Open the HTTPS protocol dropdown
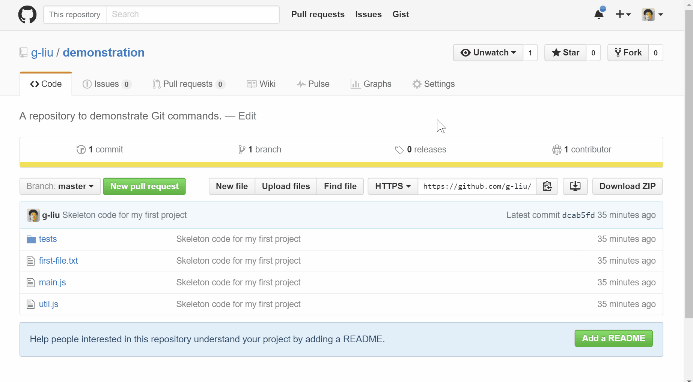The image size is (693, 382). (393, 186)
